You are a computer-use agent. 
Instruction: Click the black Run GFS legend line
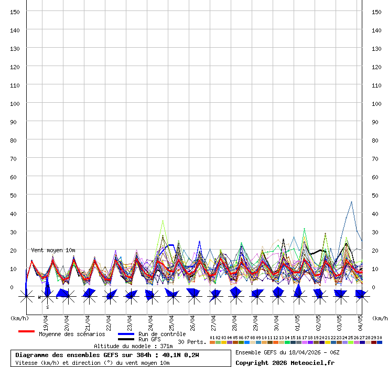(126, 340)
